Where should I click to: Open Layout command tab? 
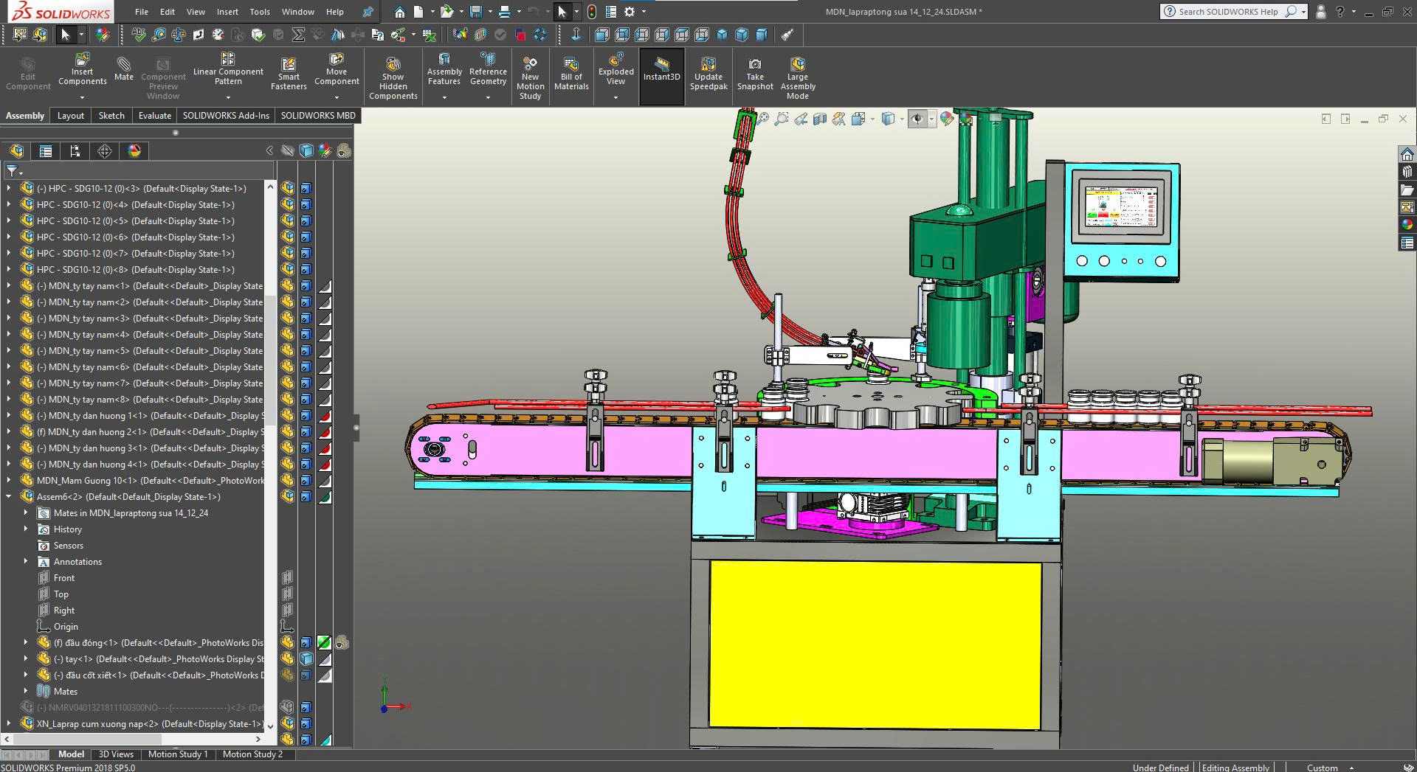click(71, 115)
